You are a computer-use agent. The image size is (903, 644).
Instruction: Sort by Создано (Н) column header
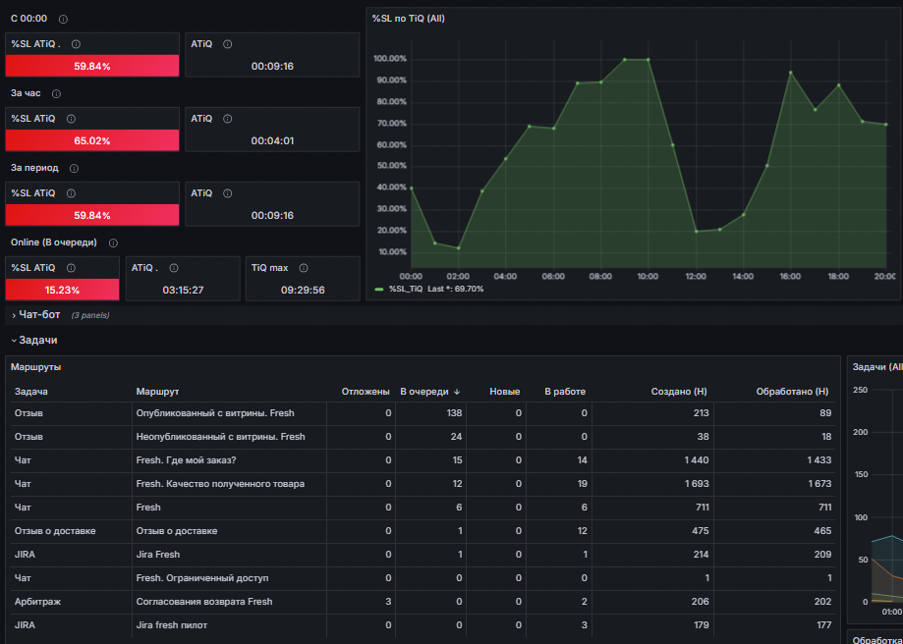coord(679,392)
